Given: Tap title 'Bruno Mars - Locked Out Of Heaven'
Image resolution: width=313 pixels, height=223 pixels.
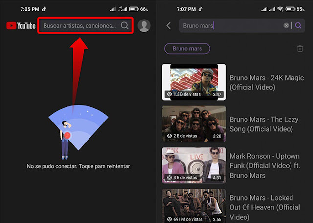Looking at the screenshot, I should 265,207.
